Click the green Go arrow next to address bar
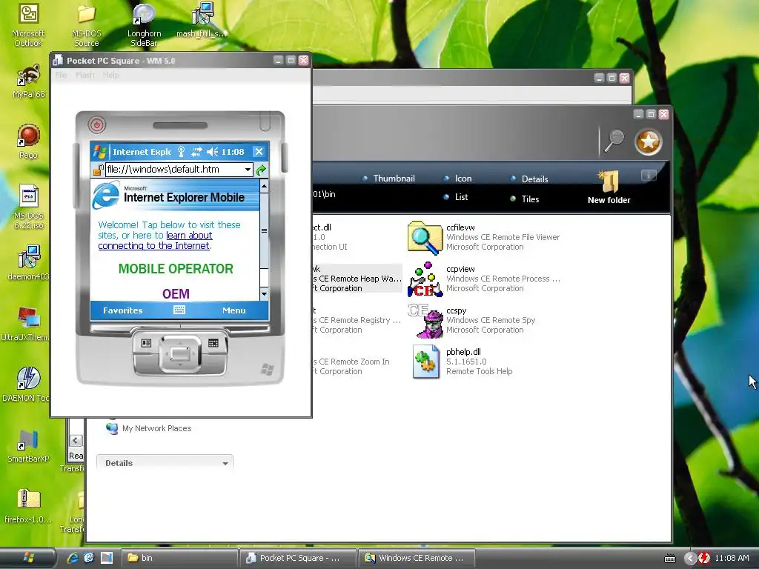Screen dimensions: 759x569 [x=262, y=170]
